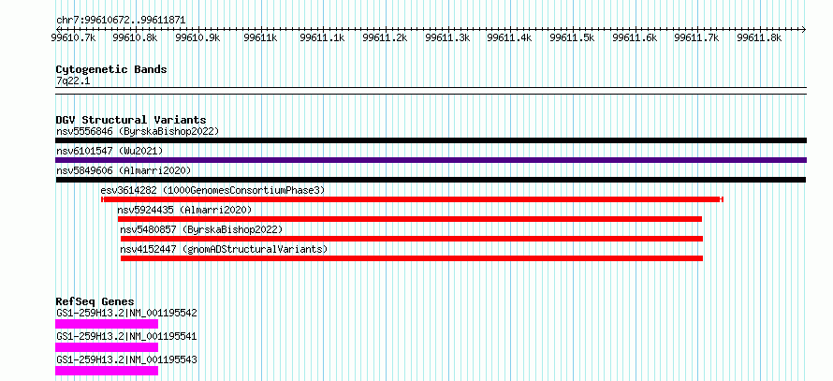The image size is (833, 381).
Task: Click ruler tick label 99611.2k
Action: pos(386,37)
